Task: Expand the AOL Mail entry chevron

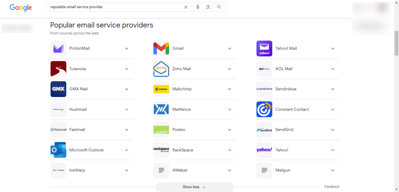Action: (x=333, y=69)
